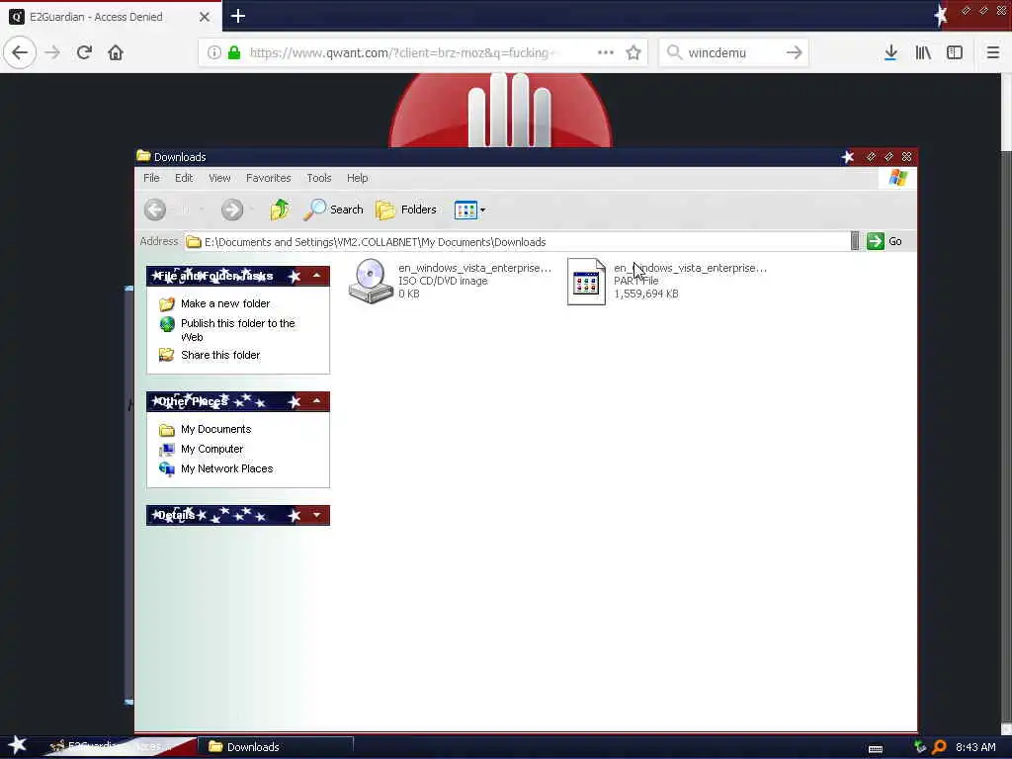Screen dimensions: 1012x759
Task: Open My Documents from Other Places
Action: [215, 429]
